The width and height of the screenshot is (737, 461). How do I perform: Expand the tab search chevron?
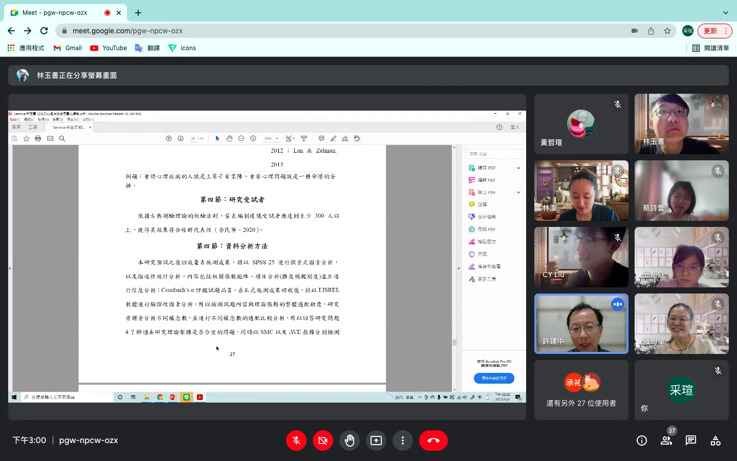(x=725, y=13)
